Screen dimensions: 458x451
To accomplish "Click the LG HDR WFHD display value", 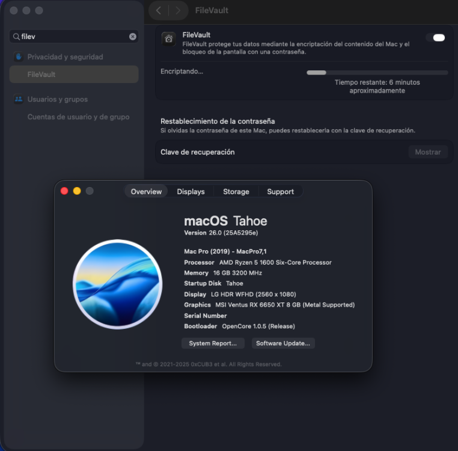I will pyautogui.click(x=254, y=294).
